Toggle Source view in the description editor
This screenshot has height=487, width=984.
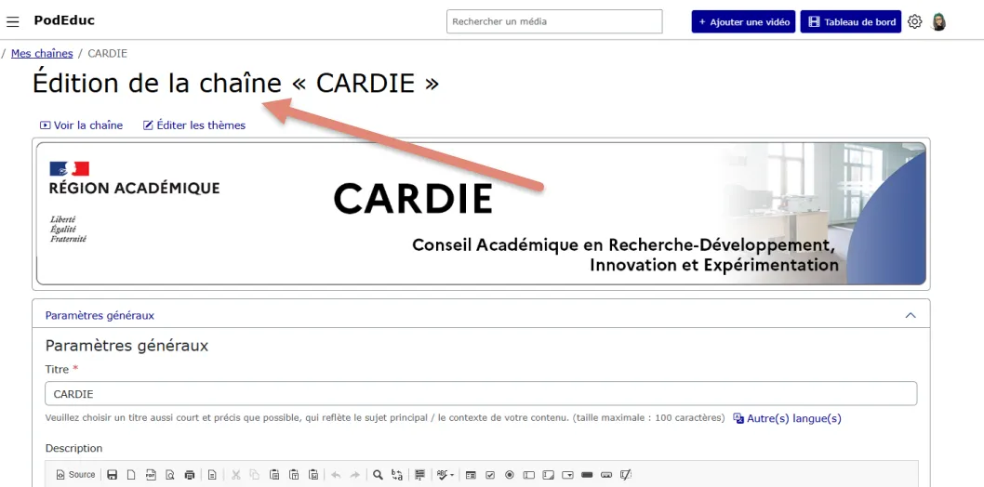[75, 475]
